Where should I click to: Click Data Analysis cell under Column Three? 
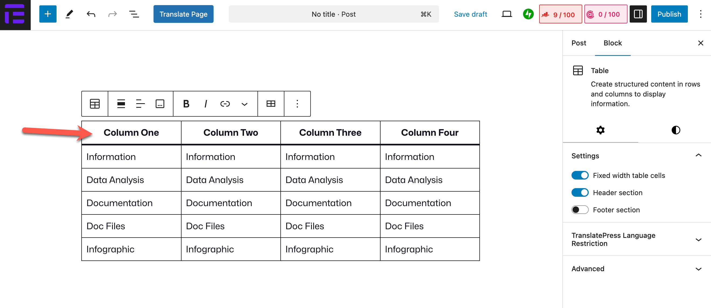(x=330, y=180)
